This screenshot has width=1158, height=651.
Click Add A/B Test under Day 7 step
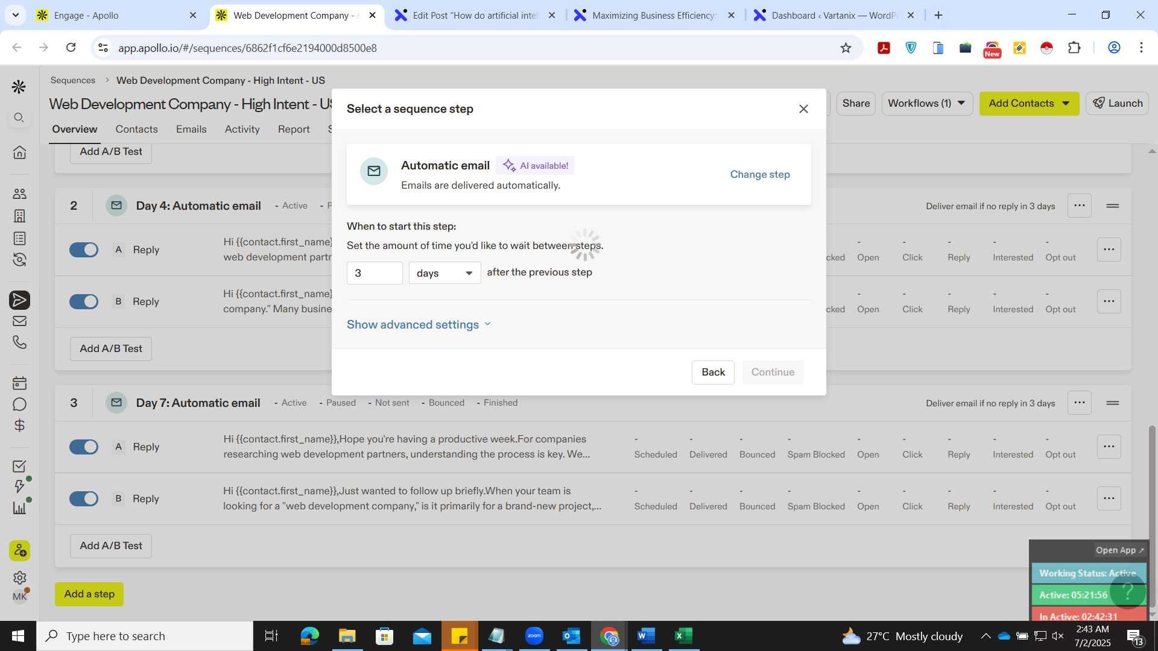pyautogui.click(x=111, y=546)
